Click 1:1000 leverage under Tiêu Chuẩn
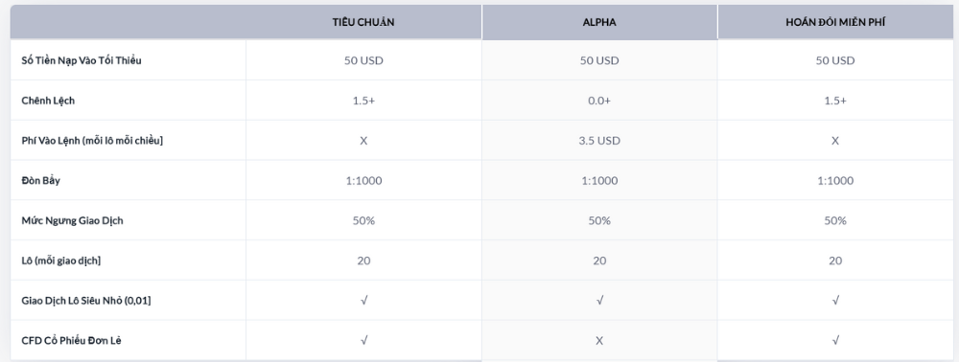Screen dimensions: 959x363 pos(363,180)
